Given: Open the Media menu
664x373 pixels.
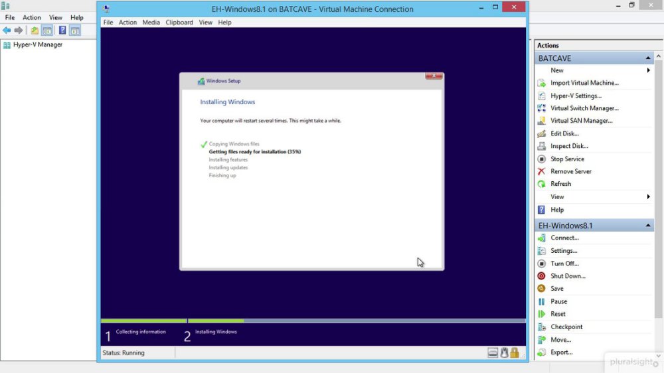Looking at the screenshot, I should 151,23.
